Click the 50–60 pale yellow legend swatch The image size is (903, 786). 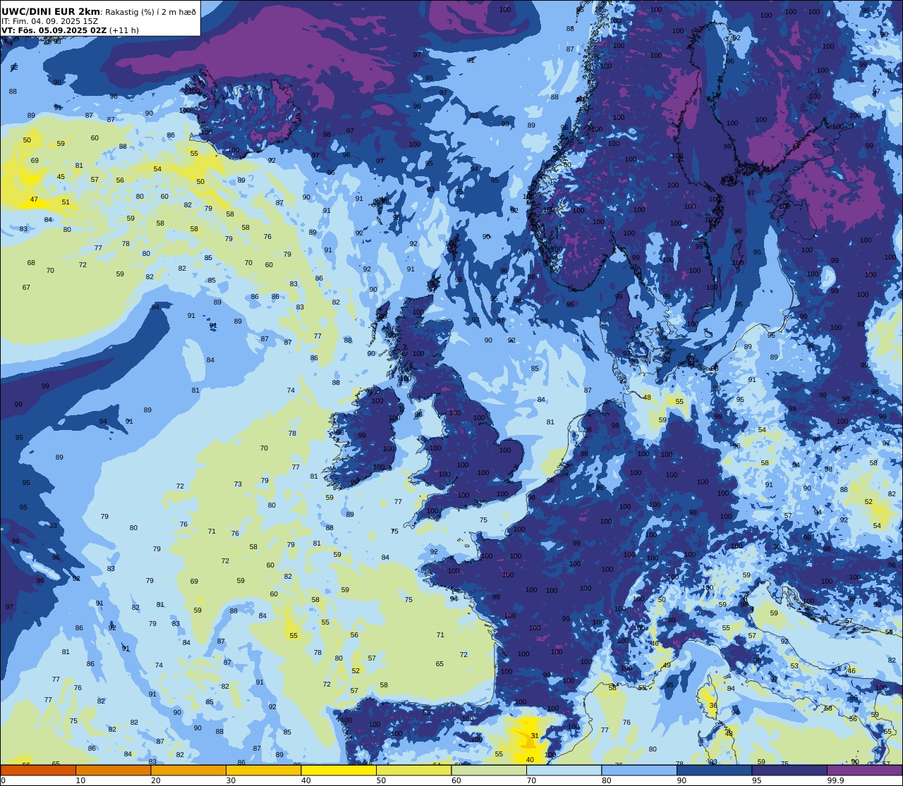point(413,770)
